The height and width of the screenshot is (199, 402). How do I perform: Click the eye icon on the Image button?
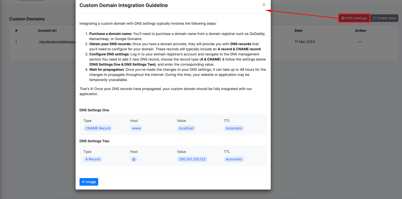(x=83, y=182)
